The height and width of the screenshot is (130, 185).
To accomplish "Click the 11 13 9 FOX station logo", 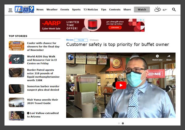I will click(x=24, y=9).
